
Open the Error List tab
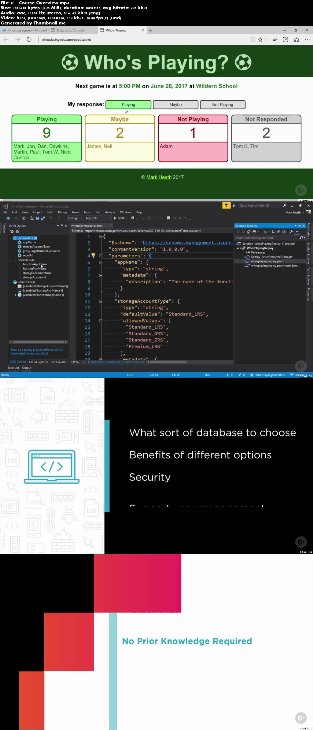pos(13,368)
